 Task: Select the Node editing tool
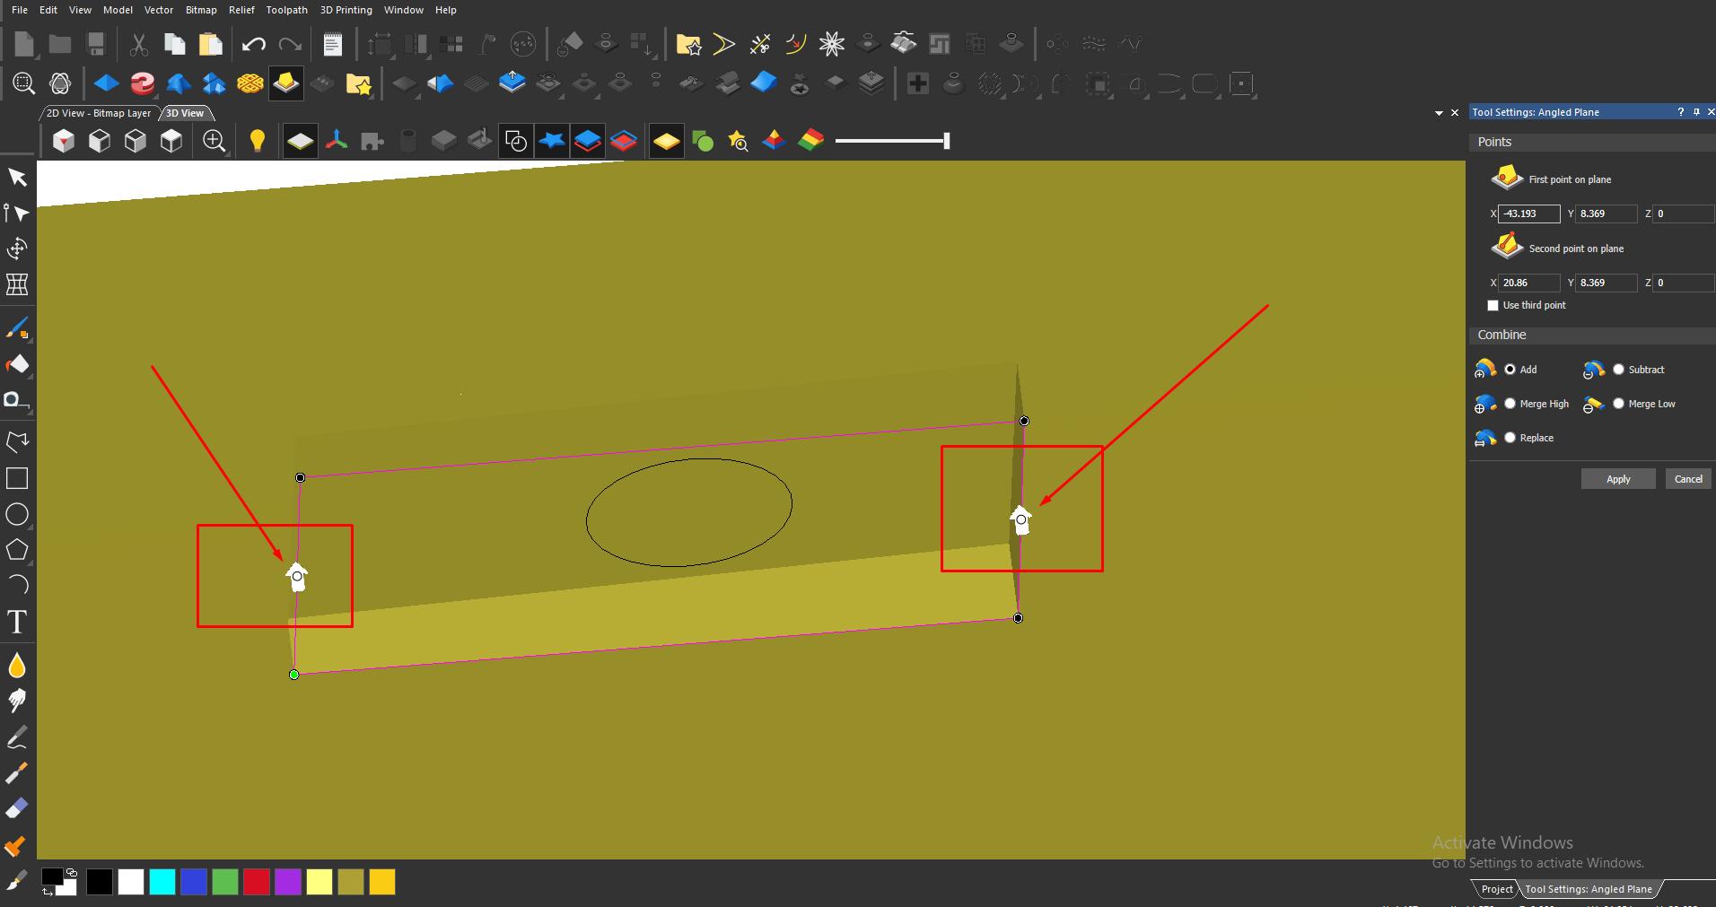(17, 214)
